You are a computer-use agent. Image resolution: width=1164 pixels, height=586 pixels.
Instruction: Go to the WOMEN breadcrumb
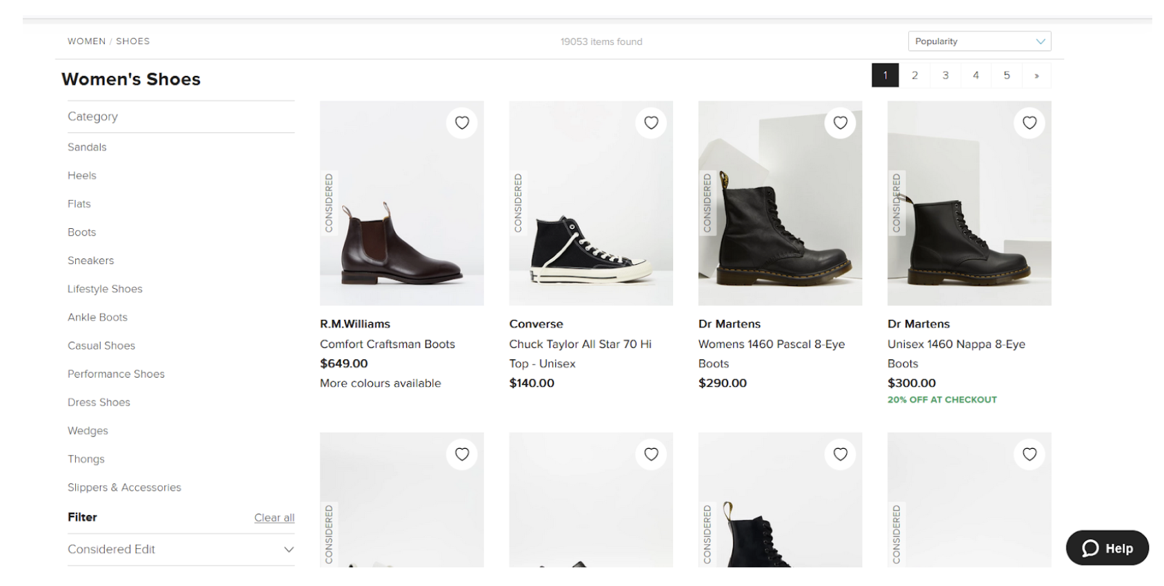click(86, 41)
